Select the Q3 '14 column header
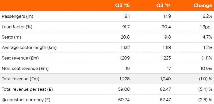 tap(163, 6)
